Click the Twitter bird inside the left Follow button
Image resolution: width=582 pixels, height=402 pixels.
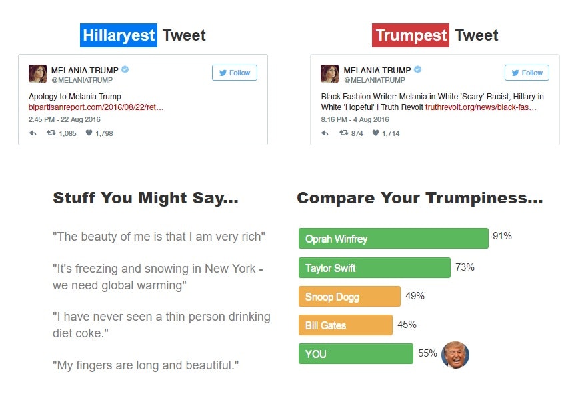[x=222, y=73]
